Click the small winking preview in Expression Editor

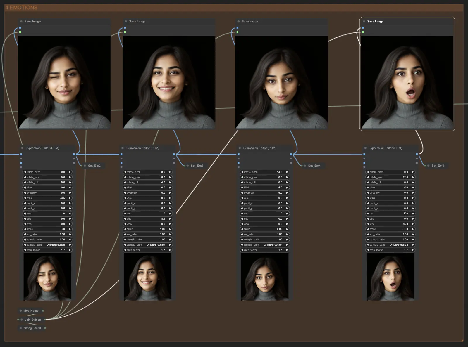[47, 277]
